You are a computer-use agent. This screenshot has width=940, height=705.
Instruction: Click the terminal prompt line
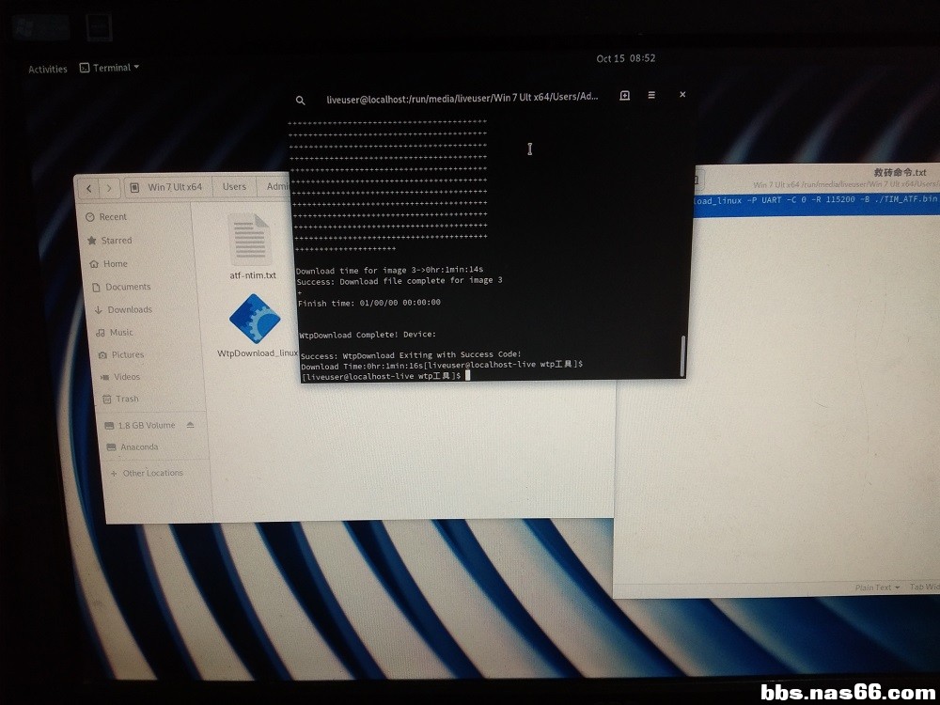[386, 376]
